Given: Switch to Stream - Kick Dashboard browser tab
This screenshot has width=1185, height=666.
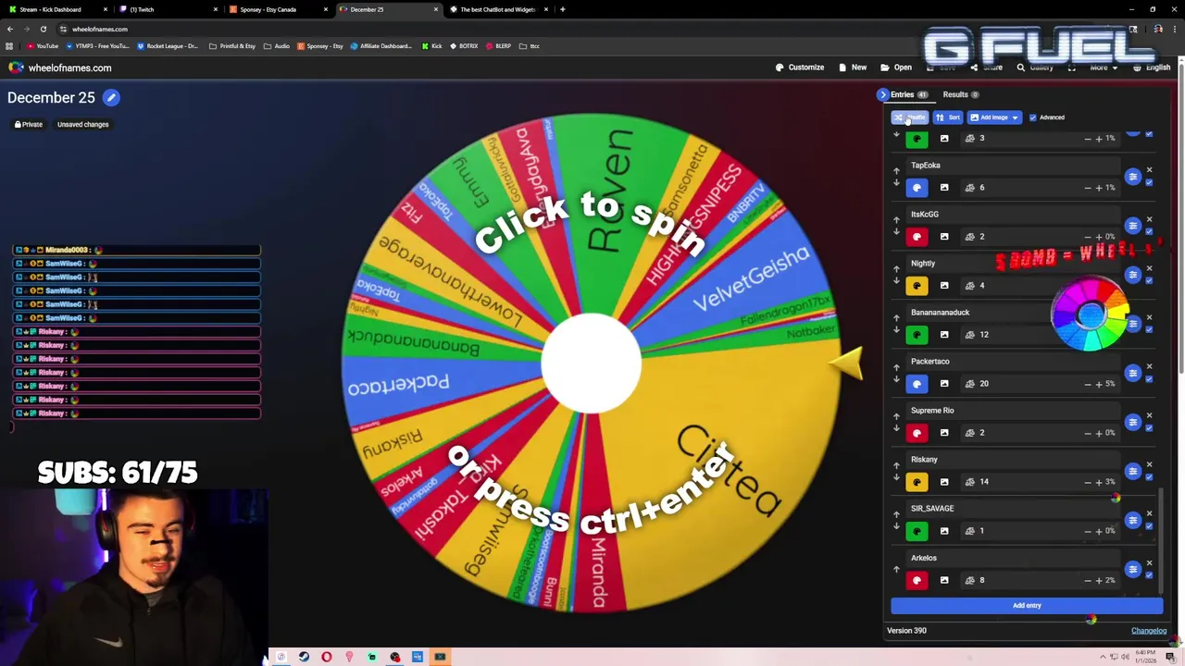Looking at the screenshot, I should click(x=56, y=9).
